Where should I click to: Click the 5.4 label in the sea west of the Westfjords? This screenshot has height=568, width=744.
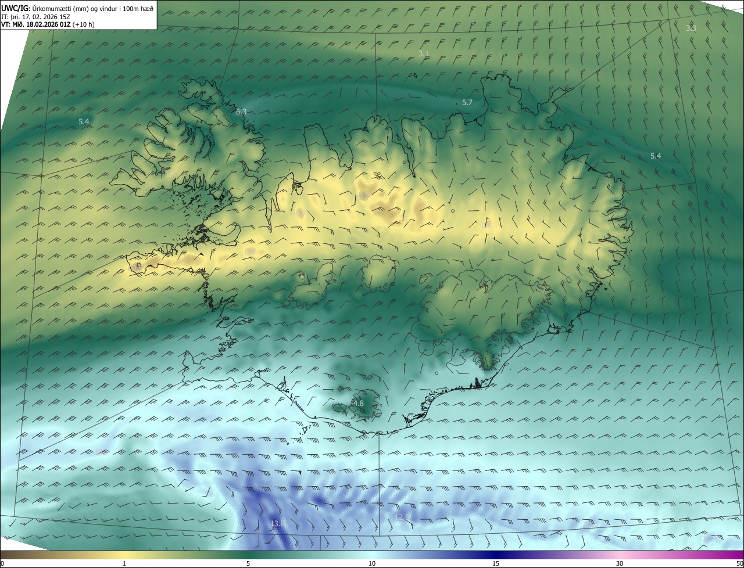pyautogui.click(x=84, y=121)
